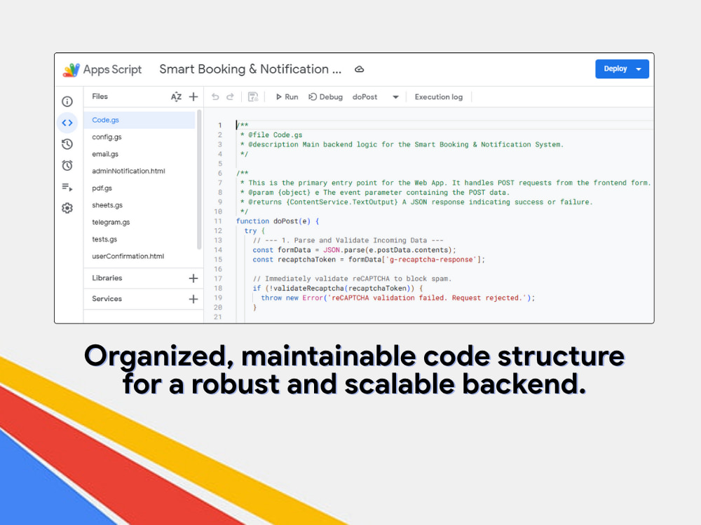Open the doPost function selector dropdown
Image resolution: width=701 pixels, height=525 pixels.
375,97
